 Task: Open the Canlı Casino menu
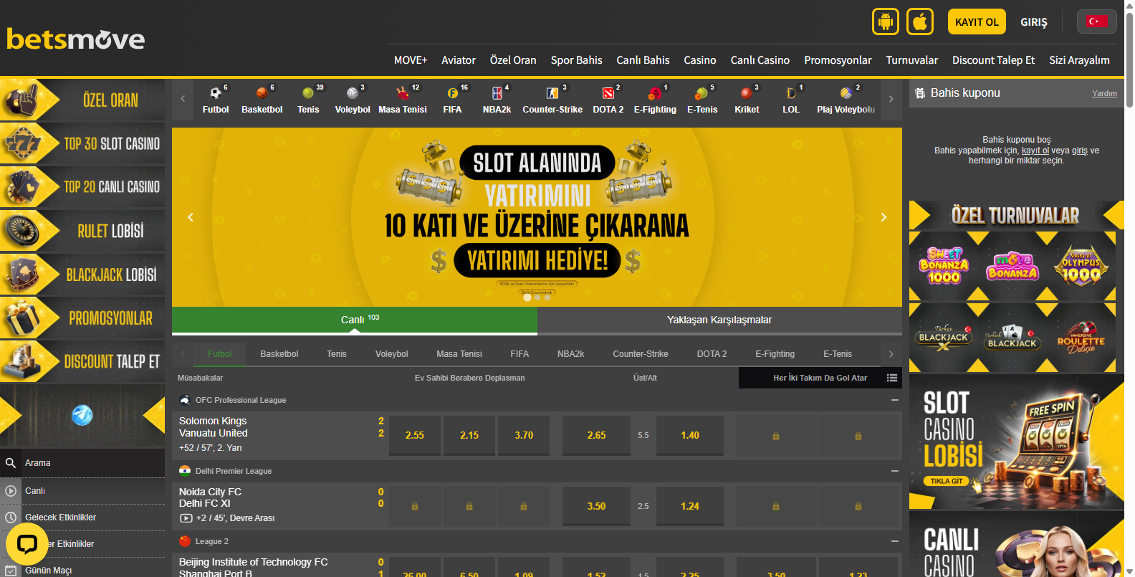coord(760,60)
